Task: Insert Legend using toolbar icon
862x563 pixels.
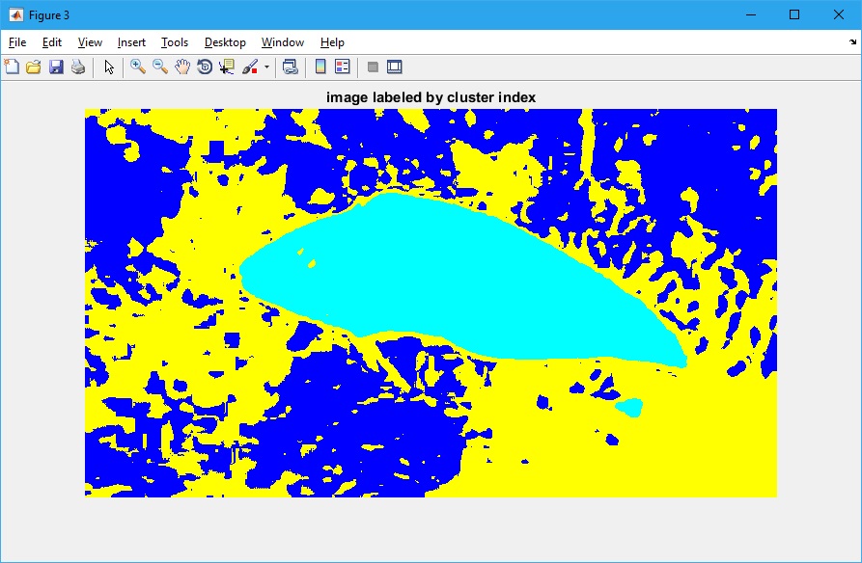Action: click(x=342, y=67)
